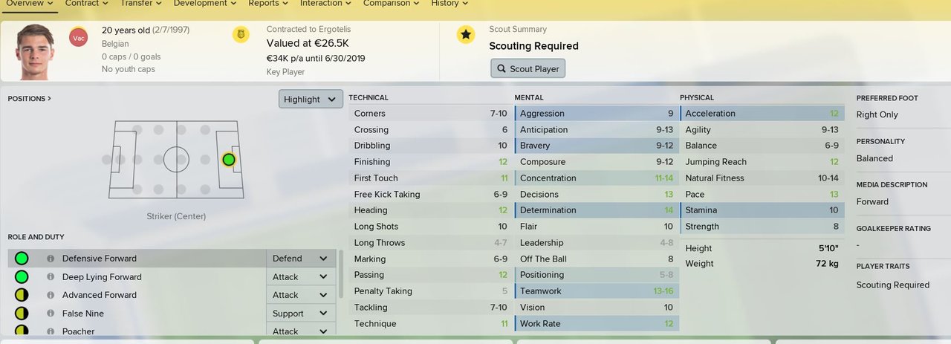Open the Development menu
The image size is (951, 344).
[204, 4]
